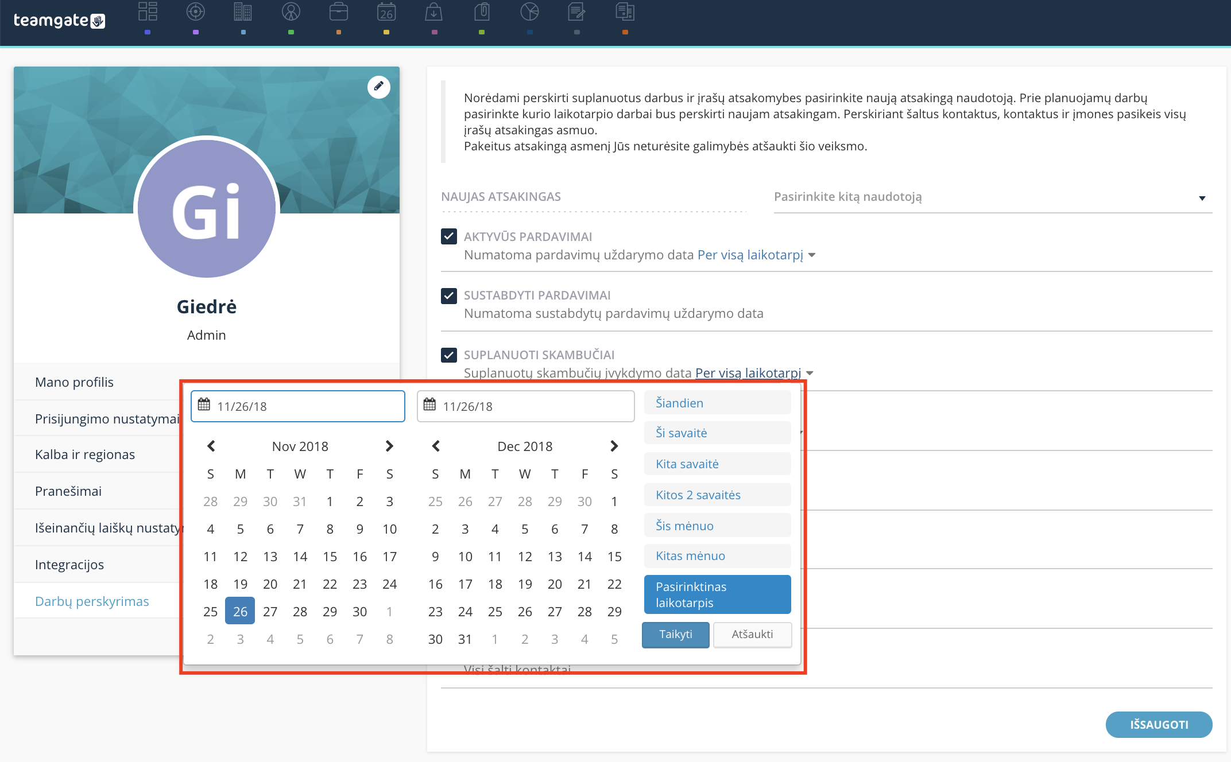
Task: Uncheck Suplanuoti skambučiai checkbox
Action: [449, 355]
